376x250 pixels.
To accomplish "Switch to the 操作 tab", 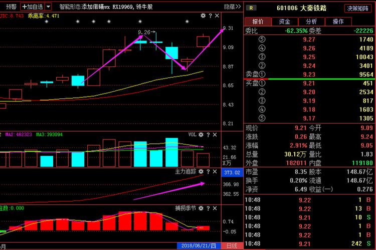I will pyautogui.click(x=338, y=21).
